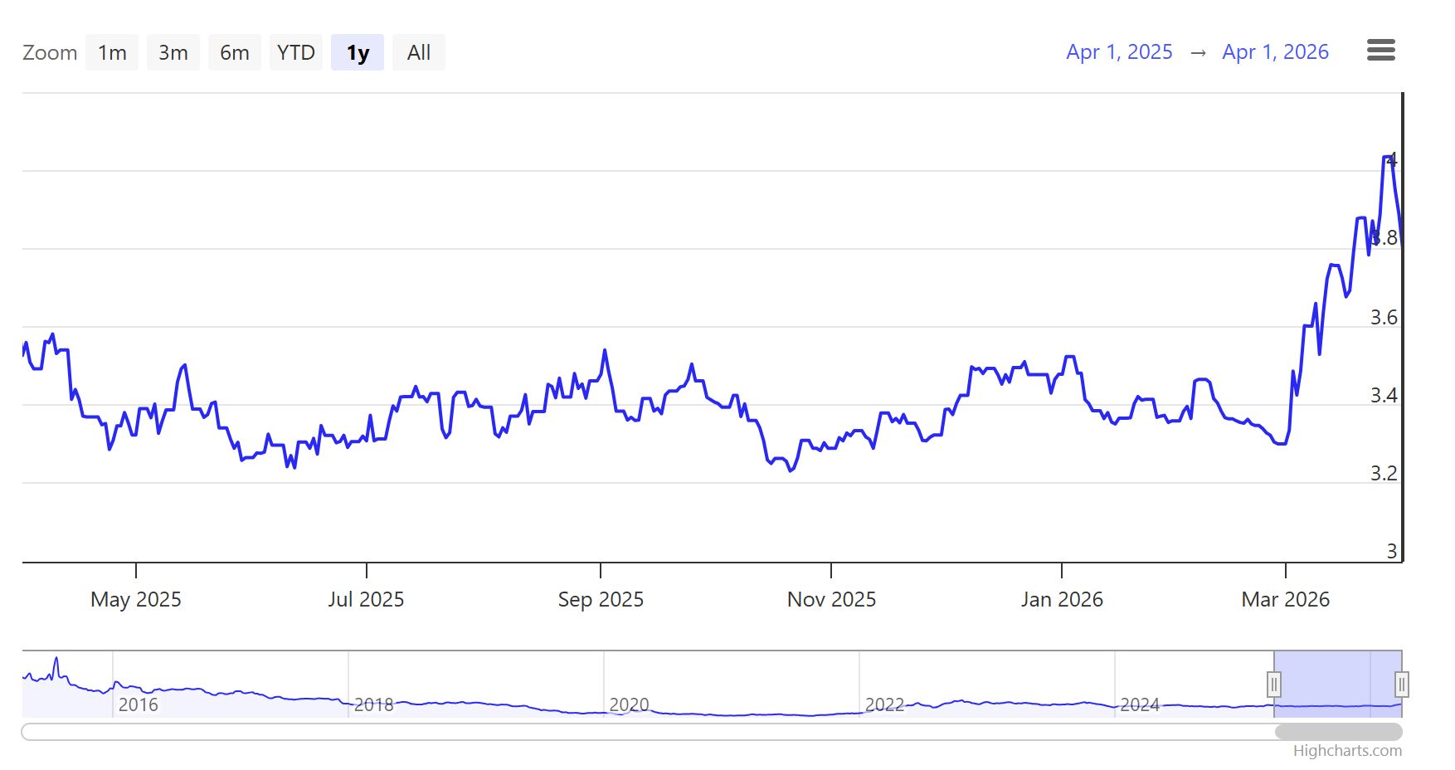
Task: Open the chart hamburger context menu
Action: point(1380,51)
